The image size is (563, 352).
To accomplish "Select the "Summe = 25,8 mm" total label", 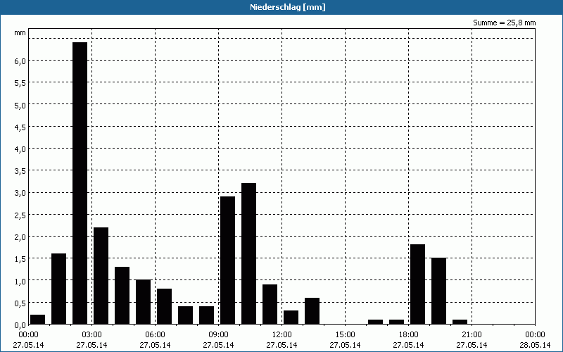I will point(504,23).
